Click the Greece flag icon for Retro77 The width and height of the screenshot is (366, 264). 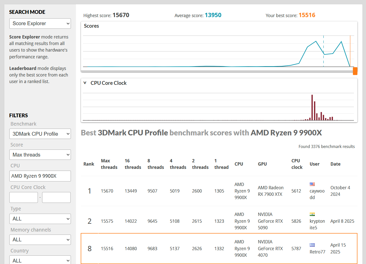click(312, 245)
